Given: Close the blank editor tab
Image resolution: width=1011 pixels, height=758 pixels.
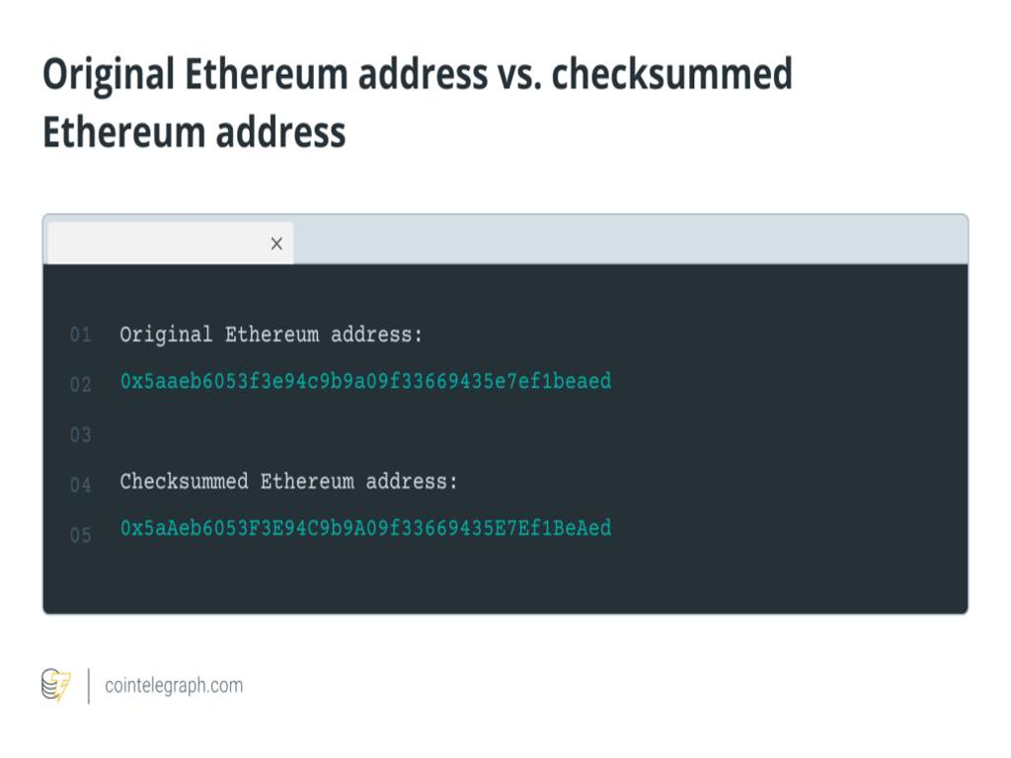Looking at the screenshot, I should point(276,244).
